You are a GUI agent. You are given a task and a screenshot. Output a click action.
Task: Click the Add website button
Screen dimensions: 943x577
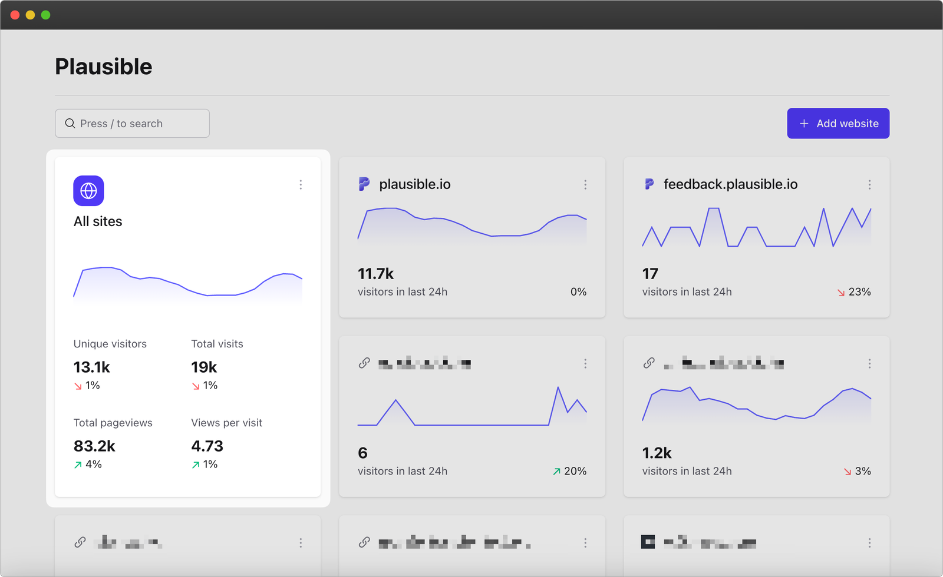point(838,123)
